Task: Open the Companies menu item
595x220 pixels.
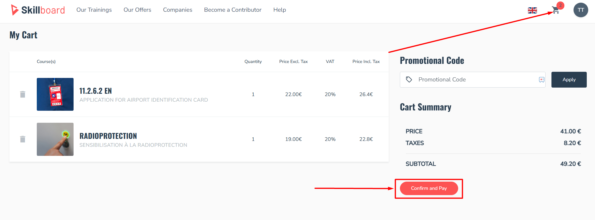Action: coord(178,10)
